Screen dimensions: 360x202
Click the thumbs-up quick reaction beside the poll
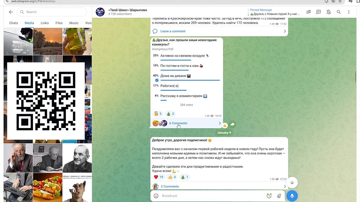tap(225, 125)
